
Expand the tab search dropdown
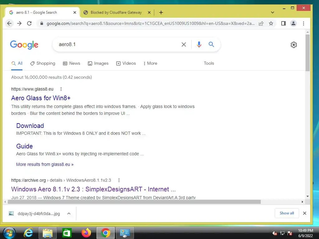(x=273, y=12)
